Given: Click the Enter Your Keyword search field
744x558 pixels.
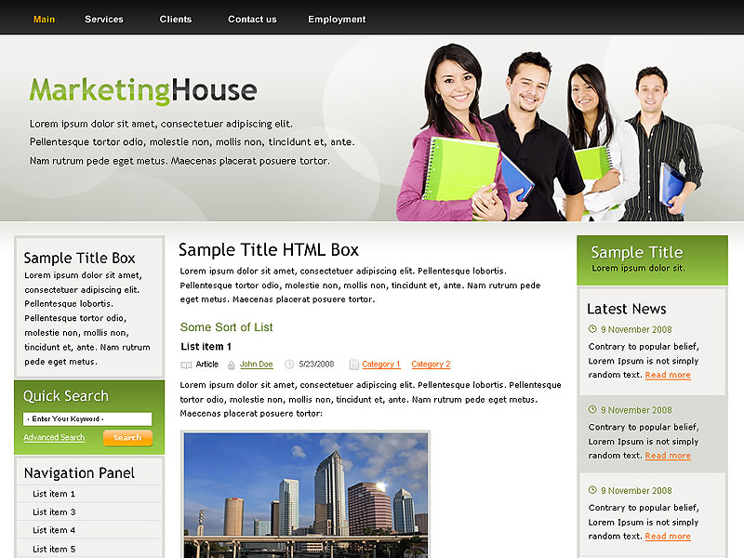Looking at the screenshot, I should (87, 419).
